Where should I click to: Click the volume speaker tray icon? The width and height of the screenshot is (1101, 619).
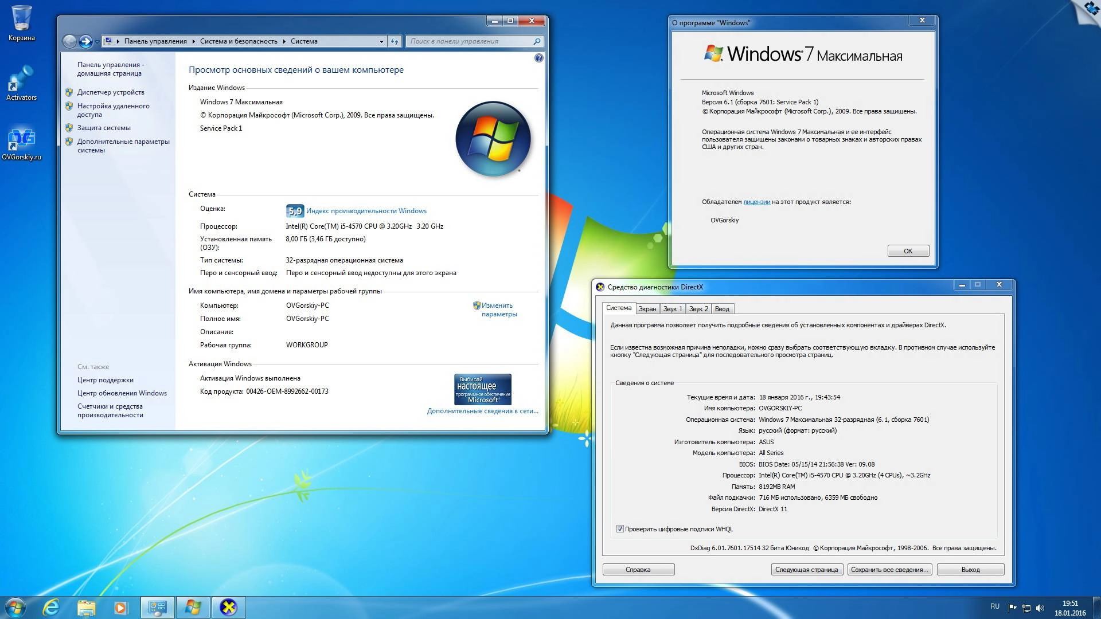(x=1040, y=608)
